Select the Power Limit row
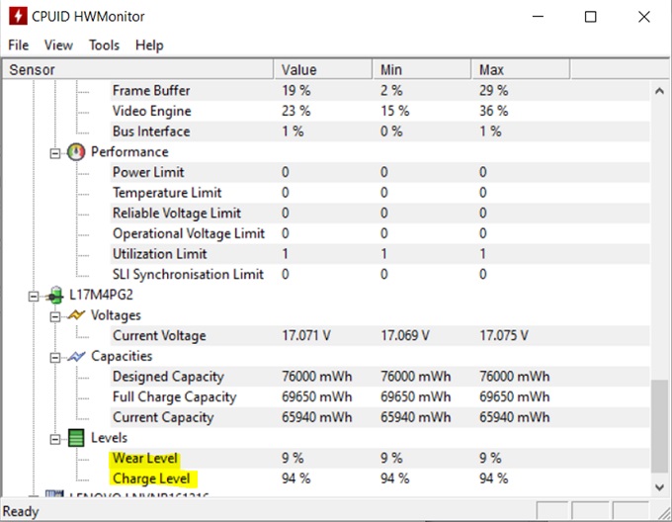Screen dimensions: 672x522 [x=379, y=172]
